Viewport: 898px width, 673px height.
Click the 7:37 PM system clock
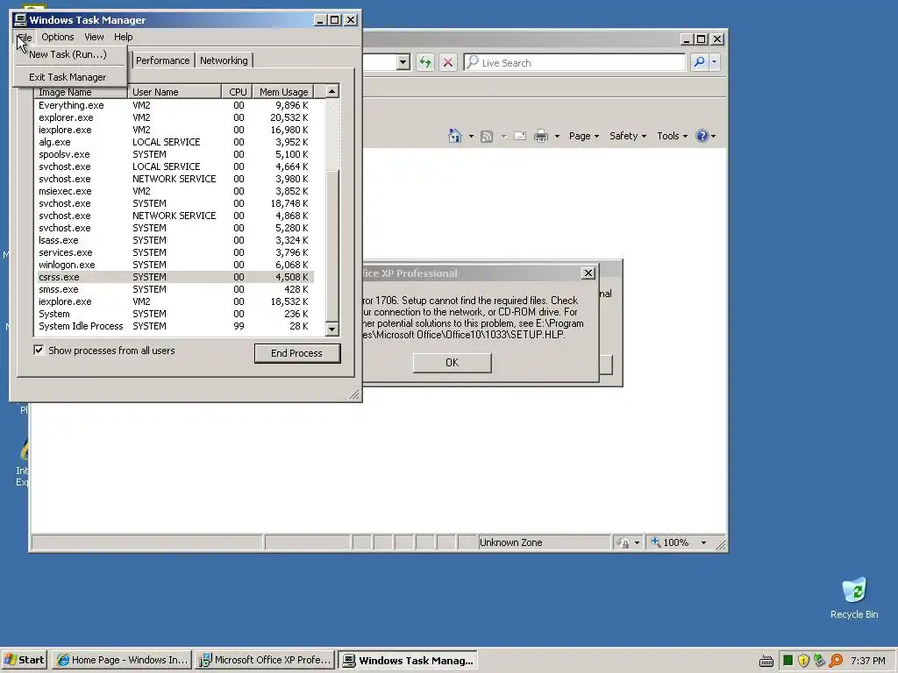click(867, 661)
